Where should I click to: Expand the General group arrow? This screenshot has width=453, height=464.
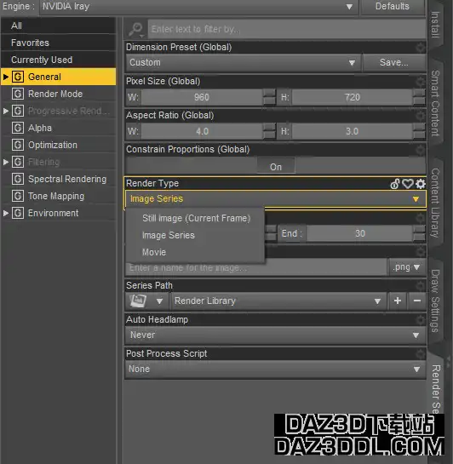point(6,77)
